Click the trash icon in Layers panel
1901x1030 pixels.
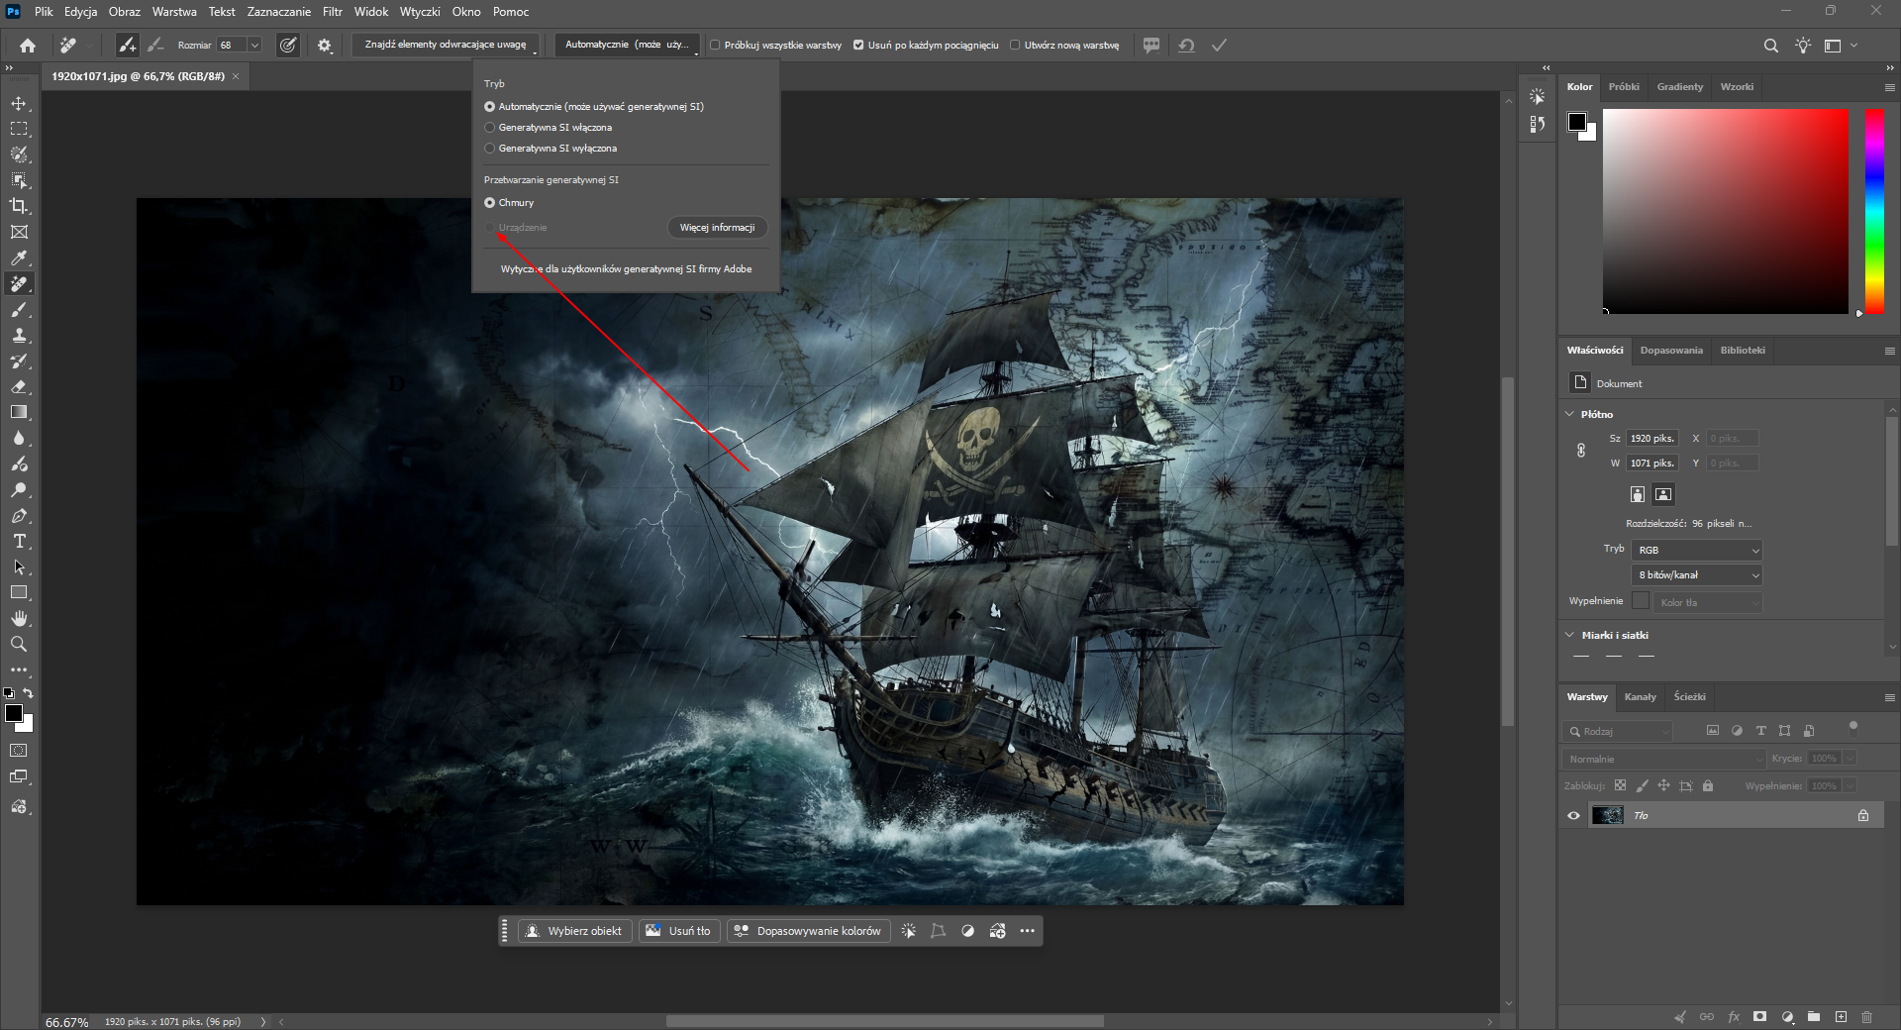[1866, 1016]
